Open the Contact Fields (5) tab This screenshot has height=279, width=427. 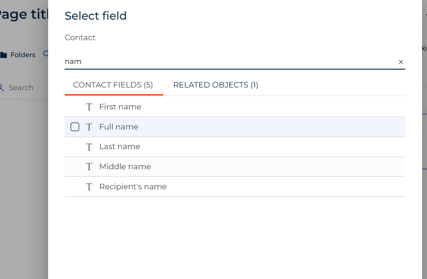click(x=113, y=85)
